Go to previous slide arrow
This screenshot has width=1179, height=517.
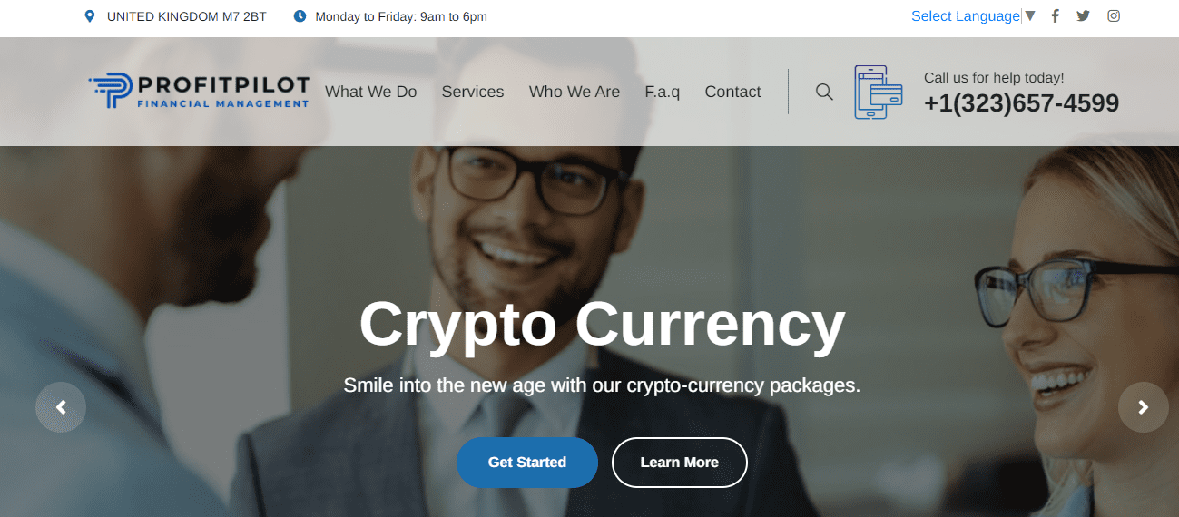click(61, 407)
